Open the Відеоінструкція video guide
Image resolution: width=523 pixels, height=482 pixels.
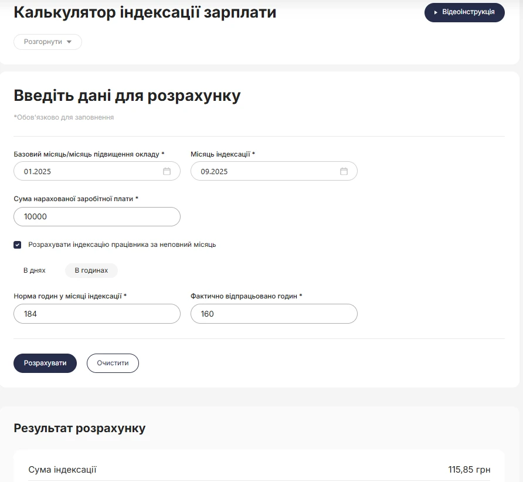coord(464,12)
